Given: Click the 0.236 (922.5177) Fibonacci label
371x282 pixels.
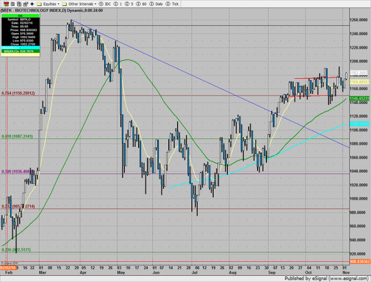Looking at the screenshot, I should pos(16,250).
